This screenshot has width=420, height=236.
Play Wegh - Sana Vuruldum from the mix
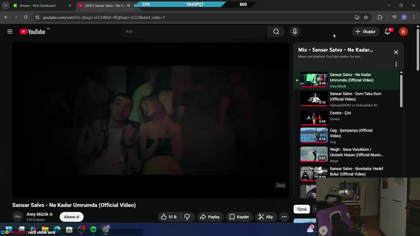(346, 155)
